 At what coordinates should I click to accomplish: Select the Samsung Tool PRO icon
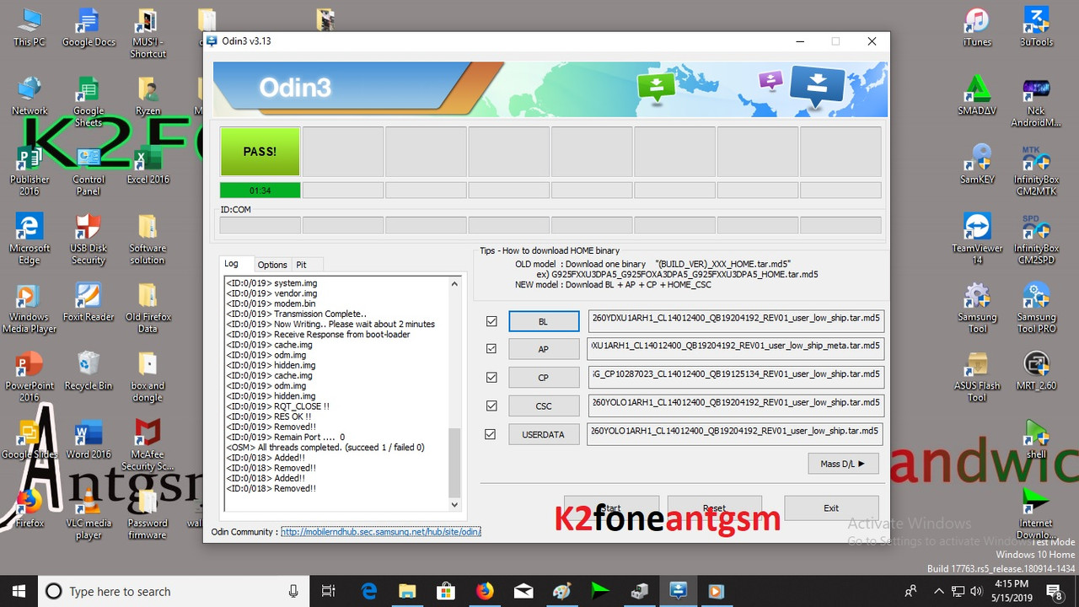(x=1036, y=309)
